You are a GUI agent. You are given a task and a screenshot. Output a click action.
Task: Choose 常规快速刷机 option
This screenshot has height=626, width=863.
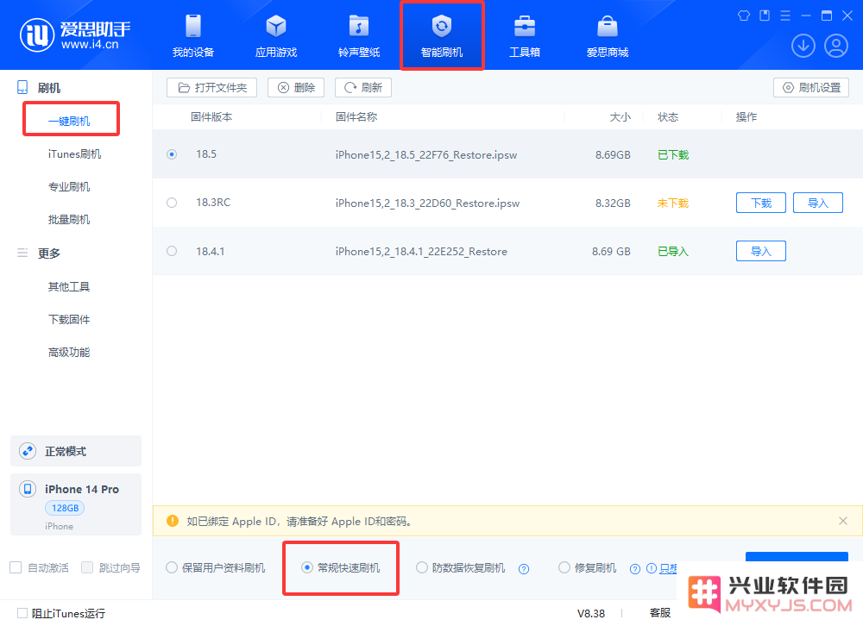(307, 567)
